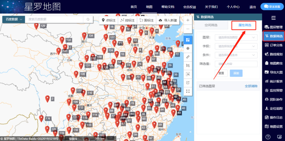Zoom out the map with minus
Image resolution: width=285 pixels, height=141 pixels.
coord(188,29)
